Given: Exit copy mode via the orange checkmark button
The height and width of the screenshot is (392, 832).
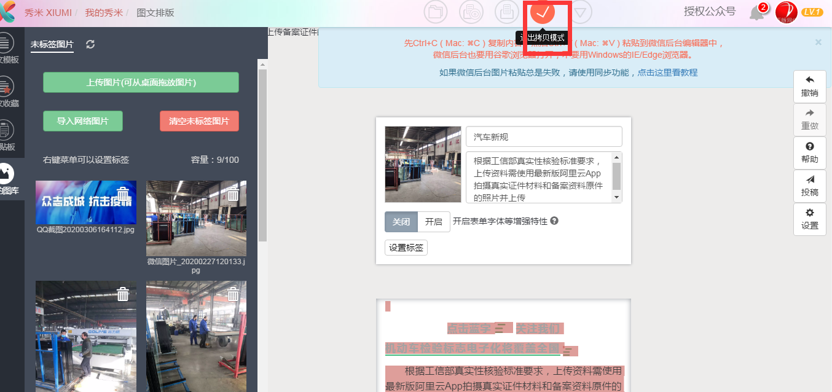Looking at the screenshot, I should 542,12.
